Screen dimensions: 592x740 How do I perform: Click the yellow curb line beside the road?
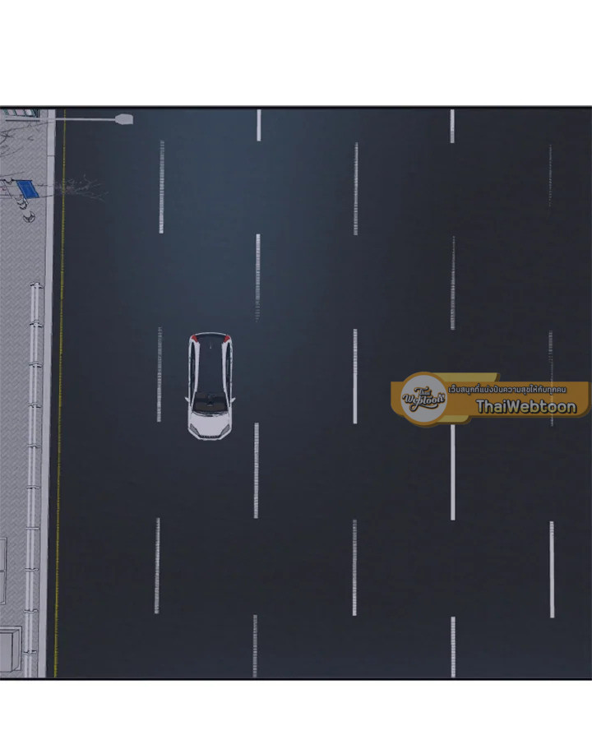(58, 411)
